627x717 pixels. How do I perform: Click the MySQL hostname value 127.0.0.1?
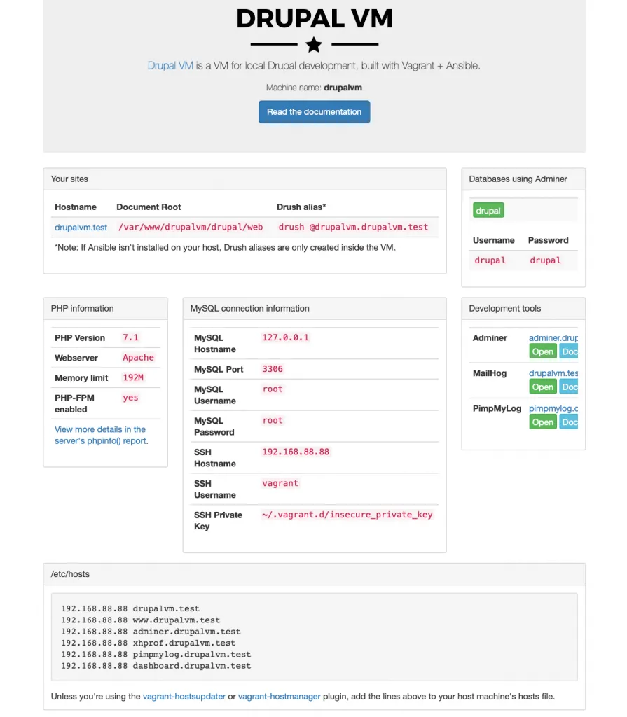pos(285,337)
